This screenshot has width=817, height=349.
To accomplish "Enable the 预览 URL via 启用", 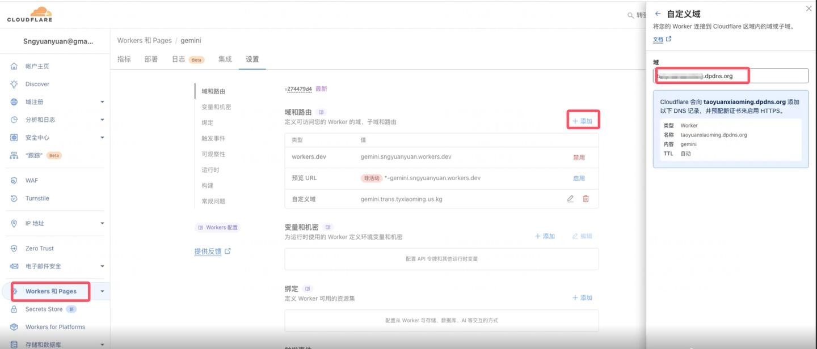I will pos(578,178).
